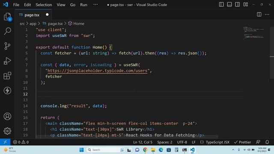
Task: Customize layout from title bar icon
Action: point(245,5)
